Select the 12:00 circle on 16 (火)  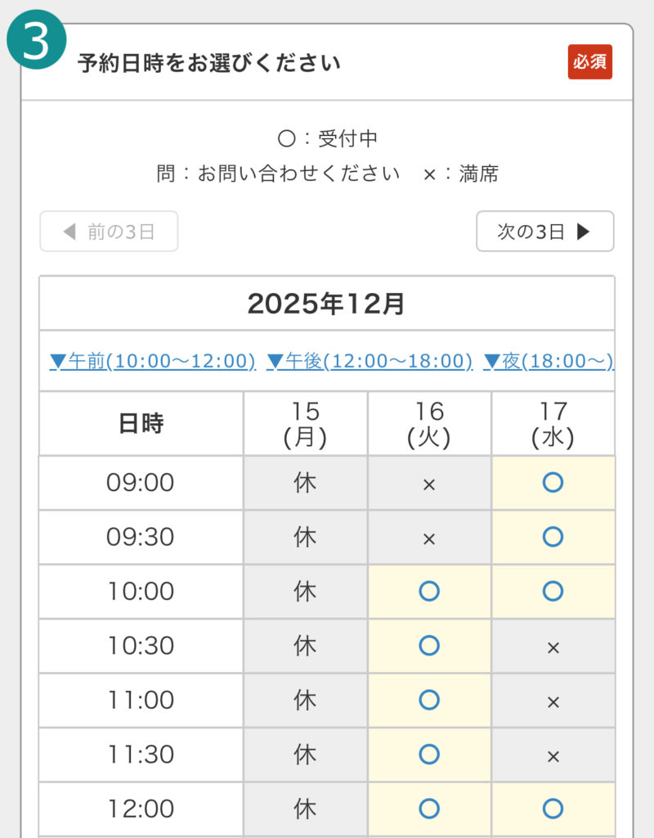pyautogui.click(x=429, y=809)
